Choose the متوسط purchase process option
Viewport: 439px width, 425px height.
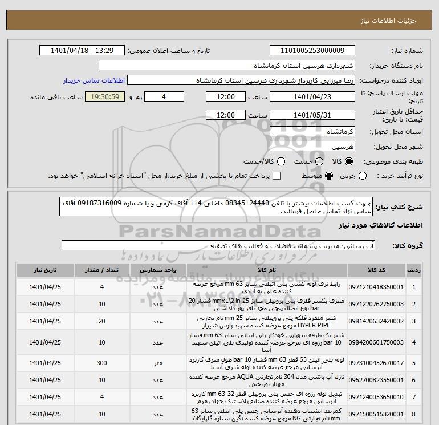pos(329,176)
